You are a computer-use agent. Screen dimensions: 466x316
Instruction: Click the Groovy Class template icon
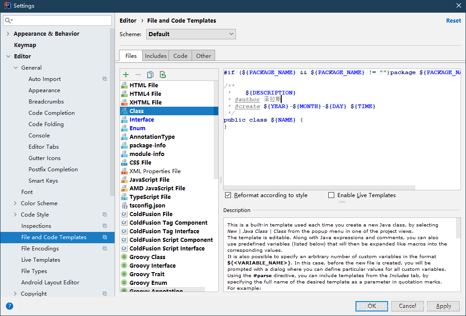tap(124, 257)
